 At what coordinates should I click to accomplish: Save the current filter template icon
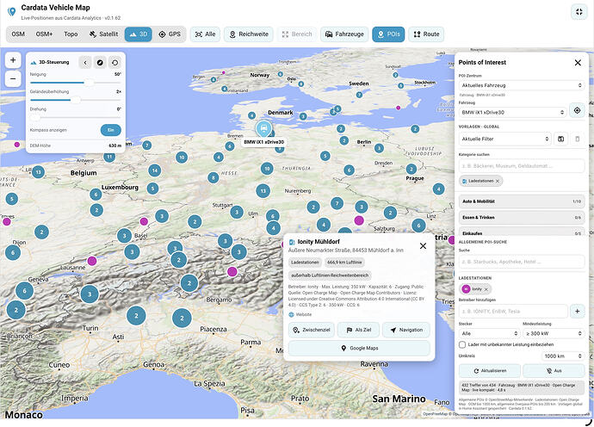(x=560, y=139)
